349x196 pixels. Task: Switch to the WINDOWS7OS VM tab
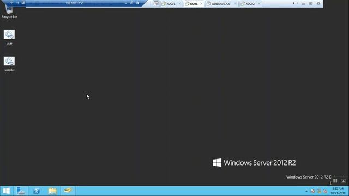221,4
